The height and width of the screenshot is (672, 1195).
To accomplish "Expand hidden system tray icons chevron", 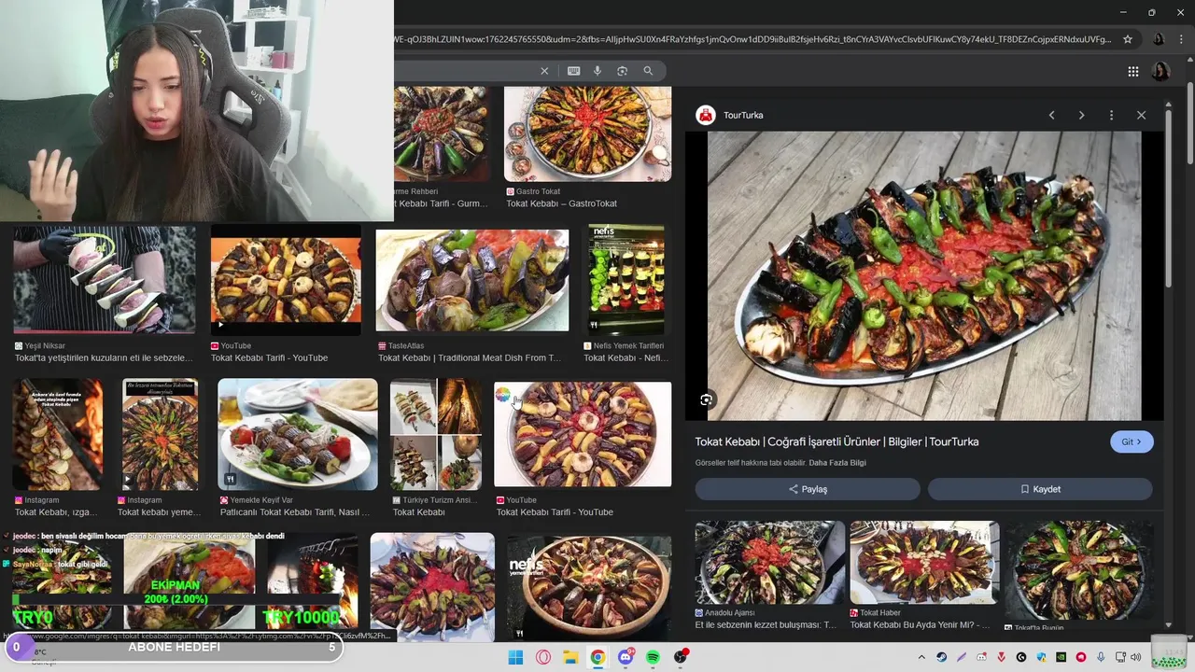I will (921, 657).
